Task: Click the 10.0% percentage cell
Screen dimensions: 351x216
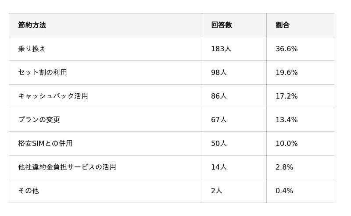Action: click(287, 143)
